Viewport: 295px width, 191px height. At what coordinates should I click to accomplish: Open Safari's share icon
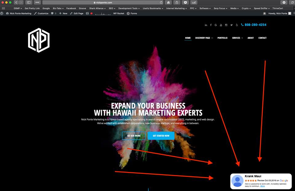(x=177, y=2)
